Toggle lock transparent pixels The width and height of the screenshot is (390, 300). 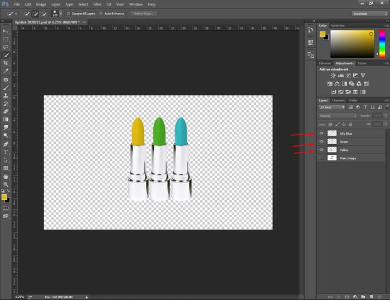(x=330, y=124)
